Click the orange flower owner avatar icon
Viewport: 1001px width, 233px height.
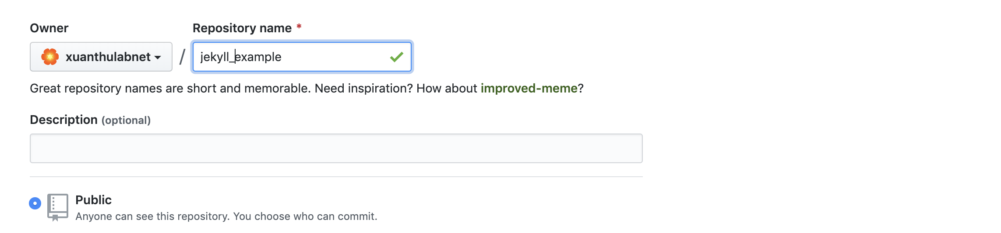[x=50, y=57]
